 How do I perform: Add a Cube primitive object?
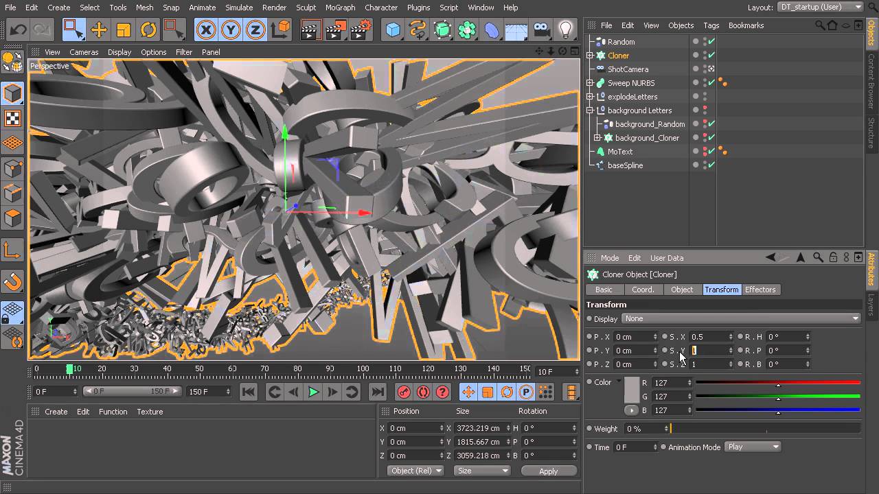(x=393, y=30)
